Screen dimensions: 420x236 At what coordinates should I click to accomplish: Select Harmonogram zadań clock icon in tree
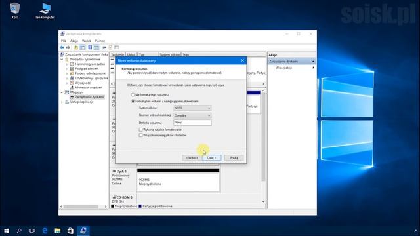(72, 64)
